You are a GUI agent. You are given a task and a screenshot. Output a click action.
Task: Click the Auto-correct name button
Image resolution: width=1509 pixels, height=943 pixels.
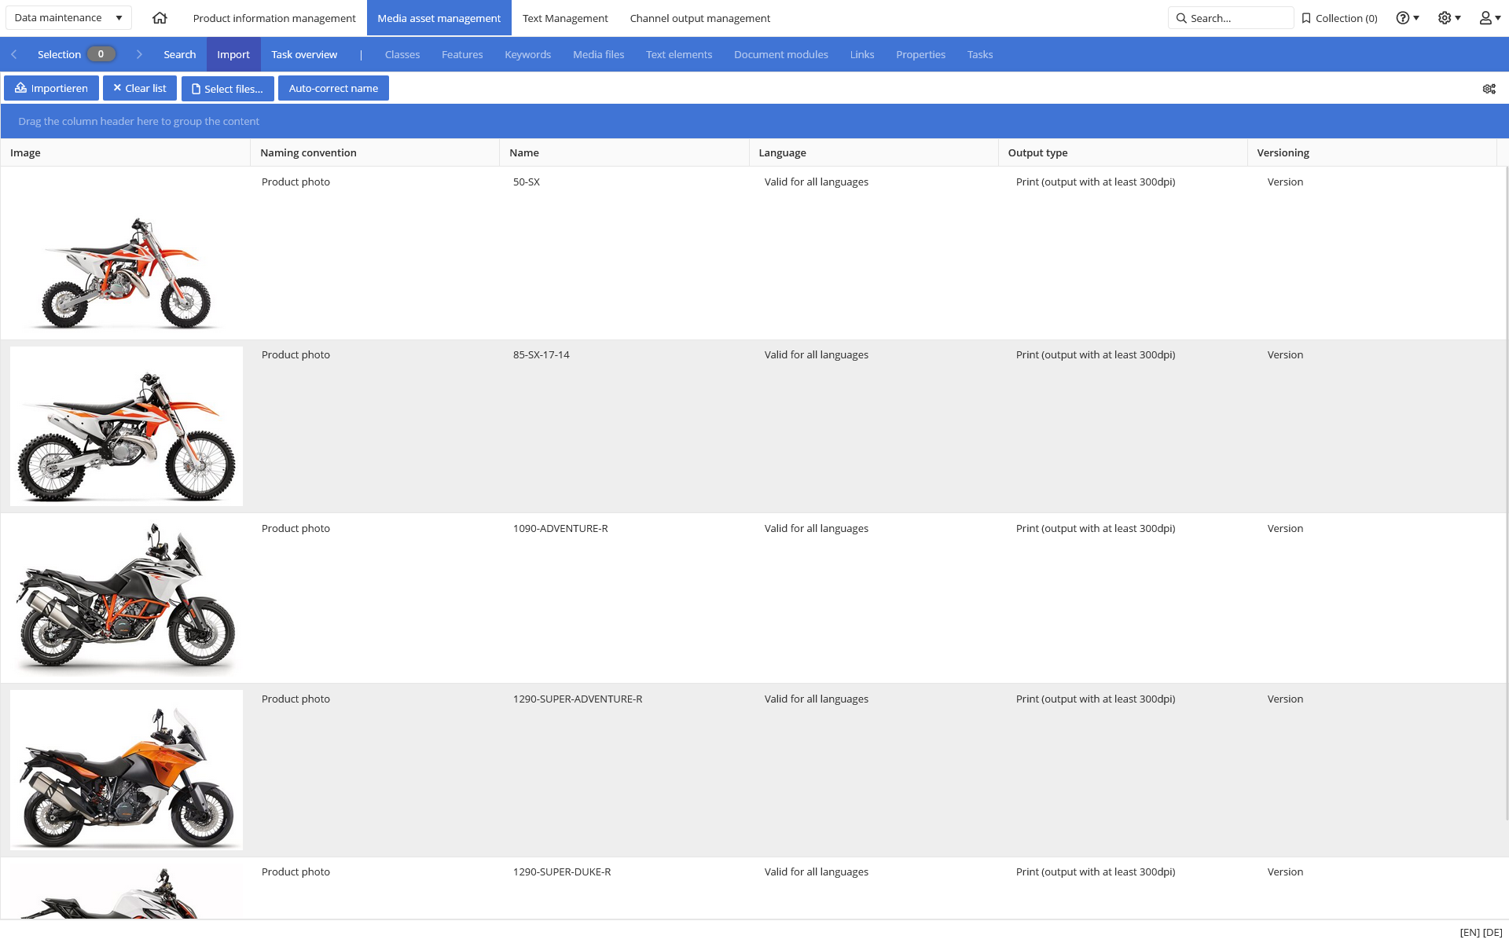tap(333, 88)
